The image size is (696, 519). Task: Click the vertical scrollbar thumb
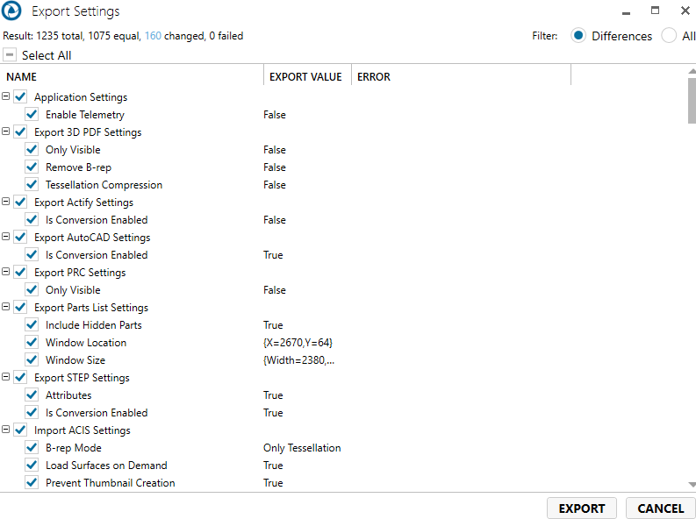692,101
